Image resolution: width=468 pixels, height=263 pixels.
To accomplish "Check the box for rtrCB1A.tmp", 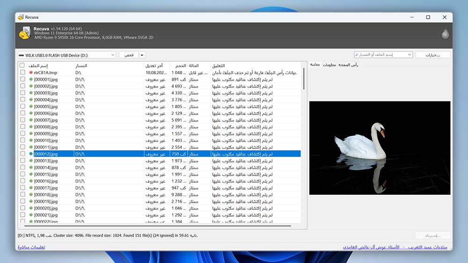I will tap(22, 72).
